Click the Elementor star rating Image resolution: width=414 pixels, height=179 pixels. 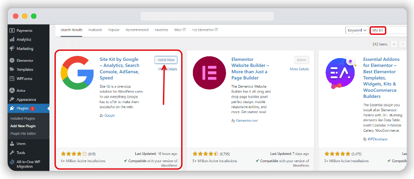coord(206,154)
